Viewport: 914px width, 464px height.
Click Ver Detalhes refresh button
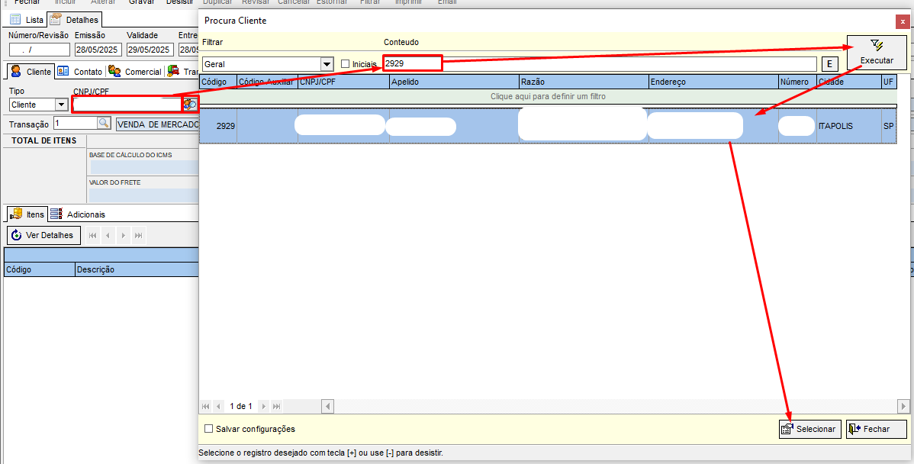[43, 235]
